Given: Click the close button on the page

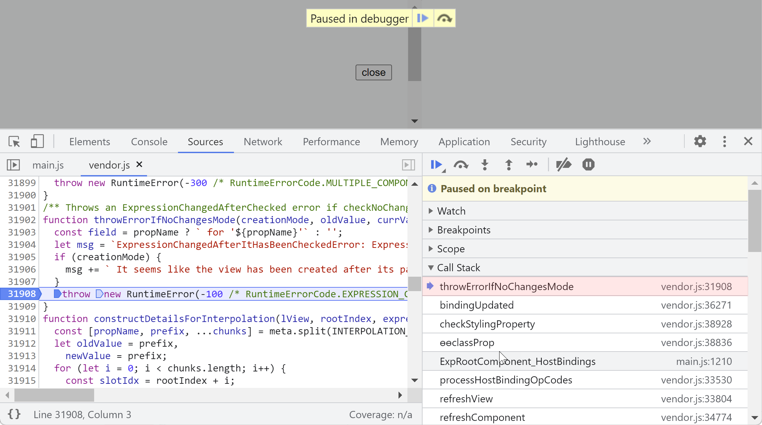Looking at the screenshot, I should (x=373, y=72).
